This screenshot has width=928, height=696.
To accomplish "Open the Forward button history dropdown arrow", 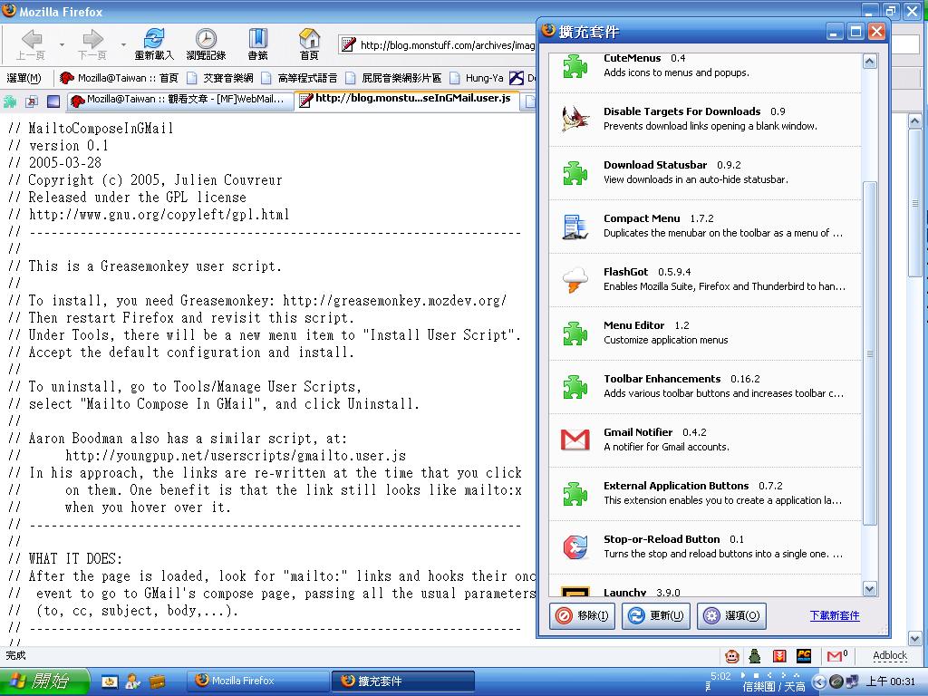I will (123, 43).
